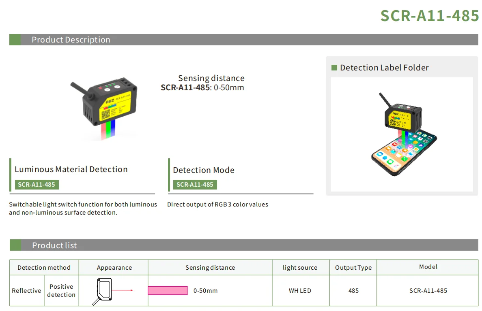482x311 pixels.
Task: Click the Detection Mode heading
Action: [204, 170]
